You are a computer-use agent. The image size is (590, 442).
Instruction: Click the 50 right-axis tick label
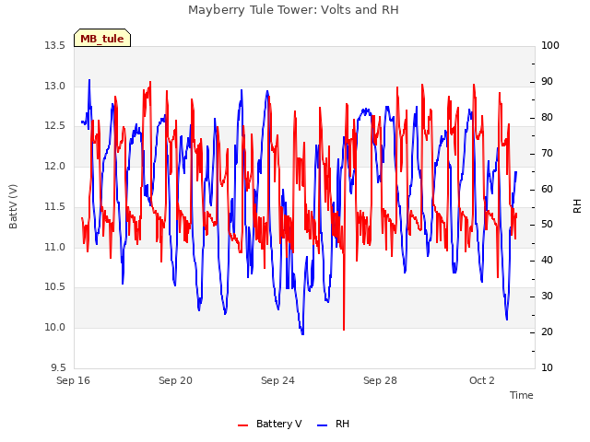pos(547,225)
